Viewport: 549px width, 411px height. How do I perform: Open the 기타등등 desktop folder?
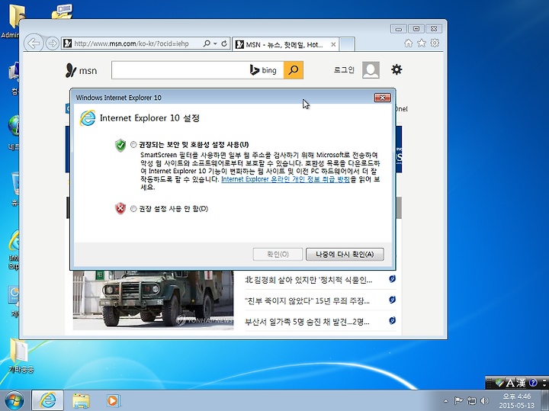click(x=21, y=355)
